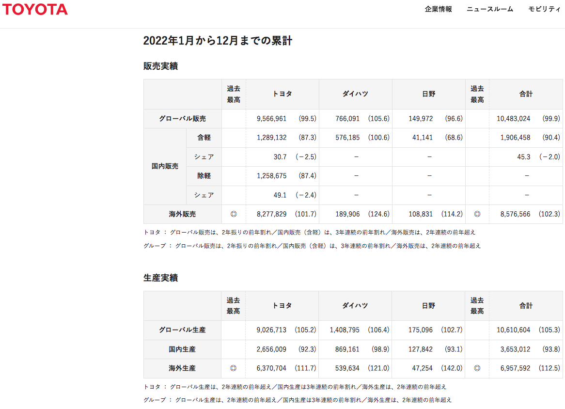The image size is (565, 409).
Task: Select Toyota global production value 9,026,713
Action: 271,330
